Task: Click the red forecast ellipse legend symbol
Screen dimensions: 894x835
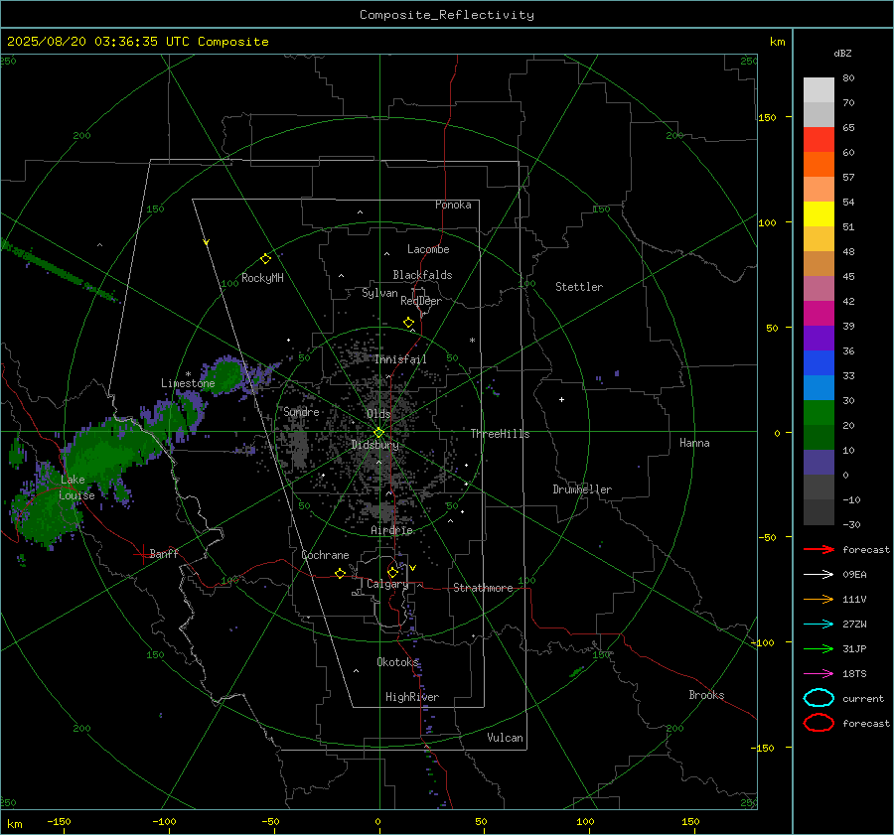Action: 819,723
